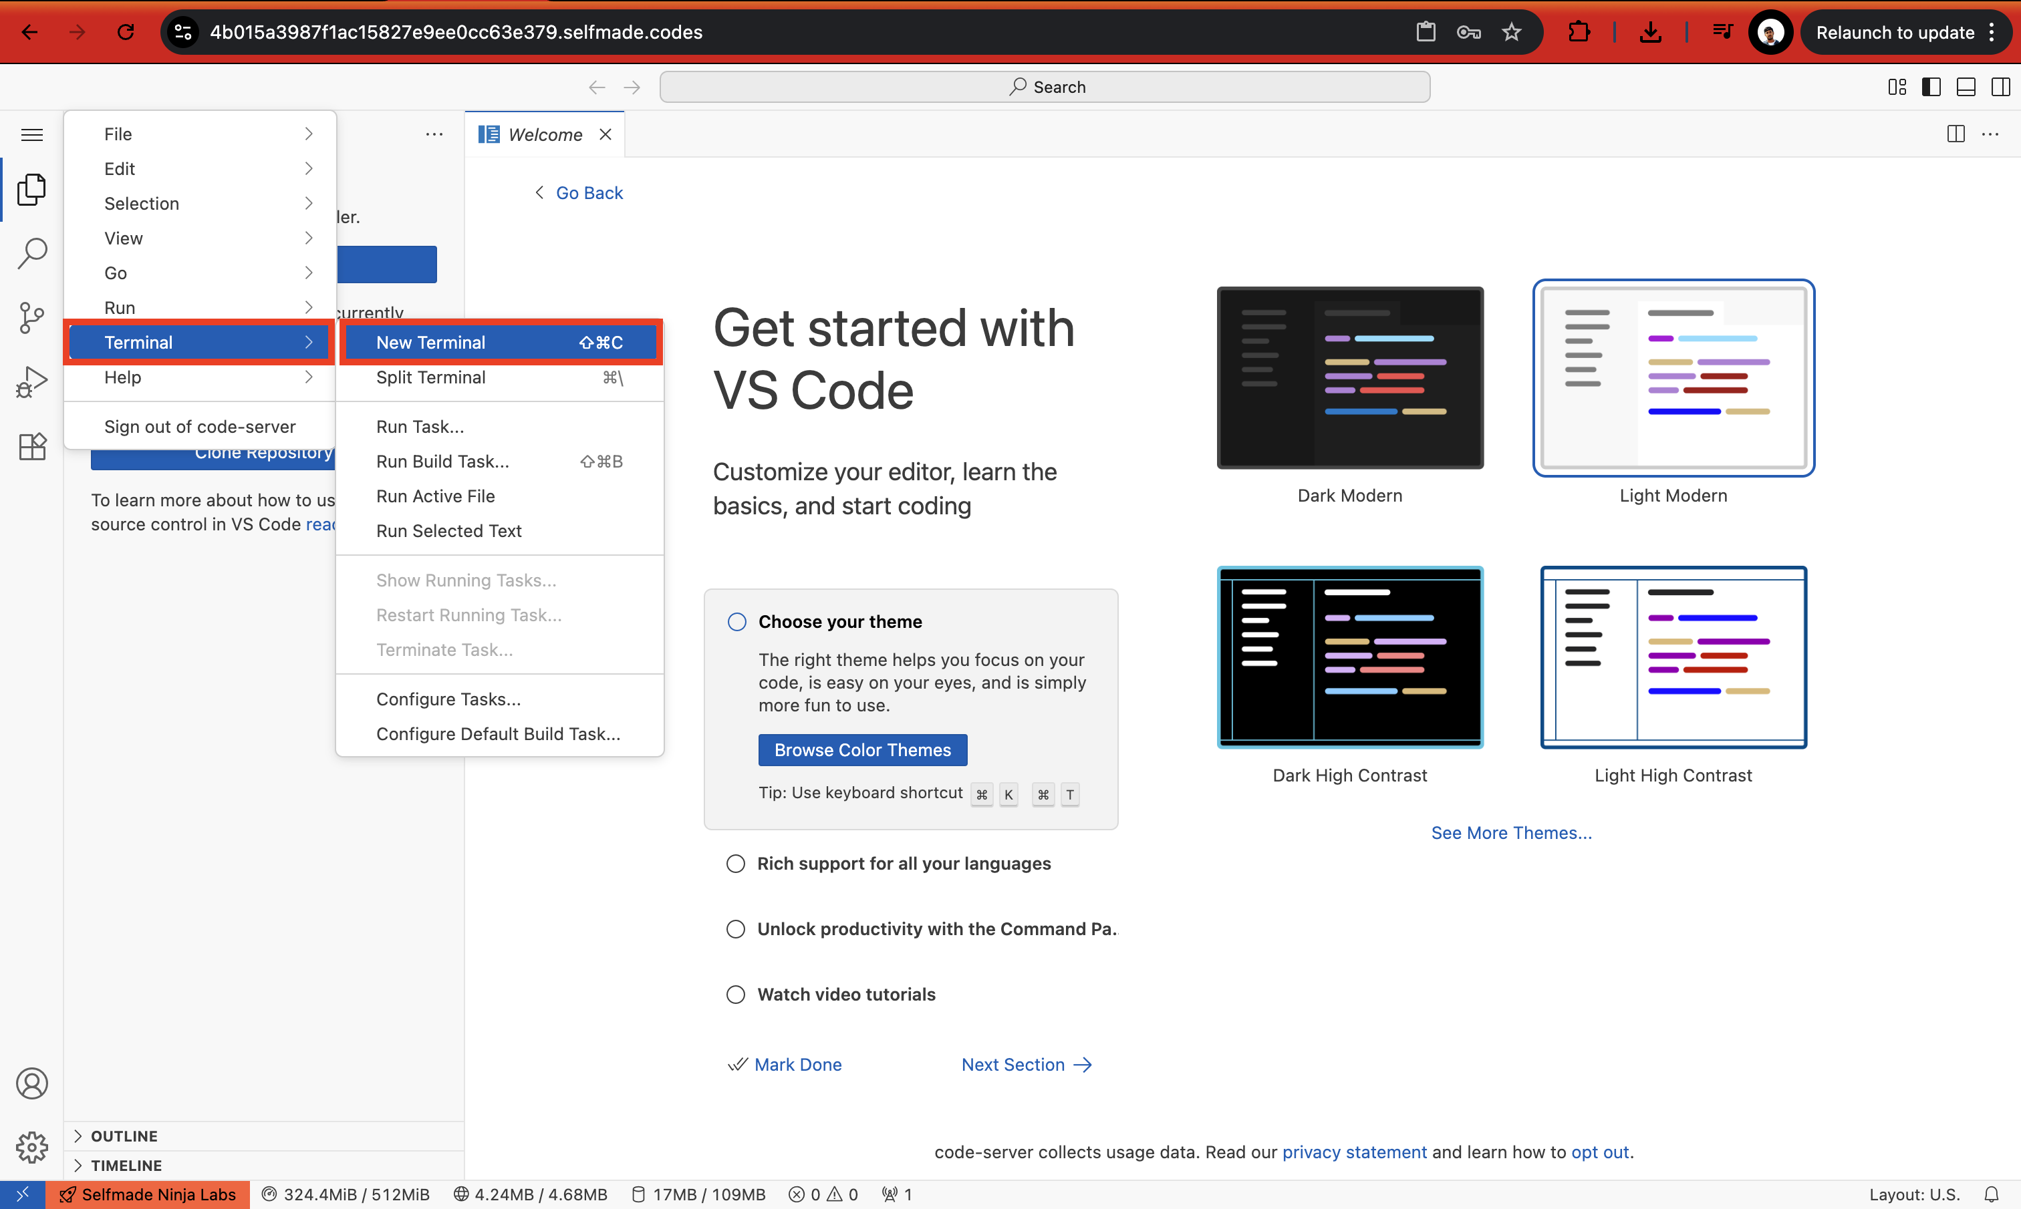Viewport: 2021px width, 1209px height.
Task: Click browser reload button
Action: 126,32
